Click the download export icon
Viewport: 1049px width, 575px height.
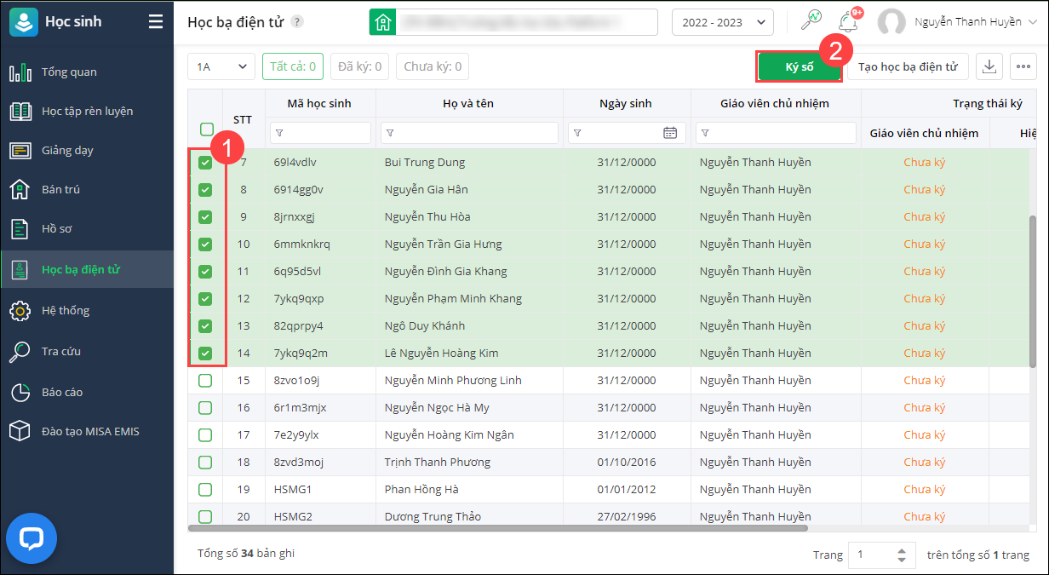(989, 66)
